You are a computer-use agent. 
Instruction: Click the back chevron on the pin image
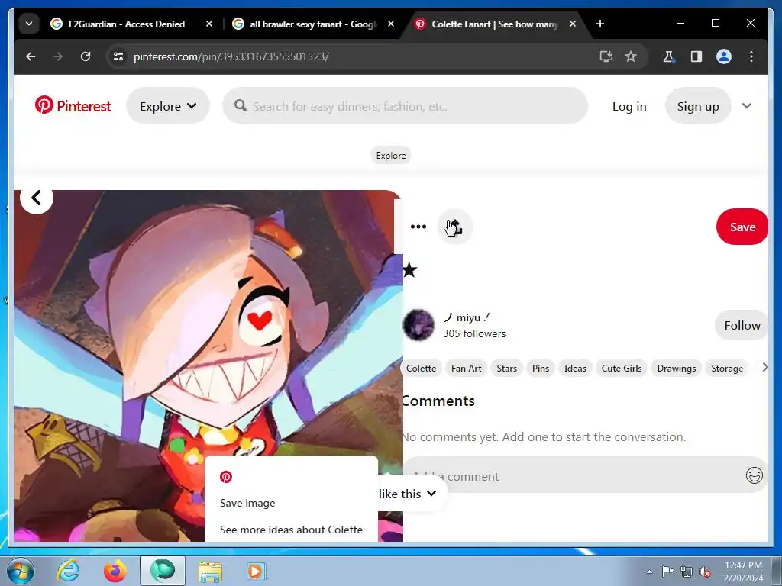point(37,198)
